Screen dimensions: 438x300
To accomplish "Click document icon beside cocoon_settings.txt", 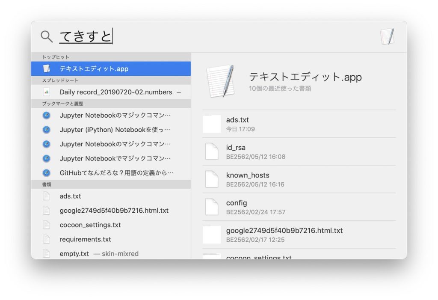I will point(47,225).
